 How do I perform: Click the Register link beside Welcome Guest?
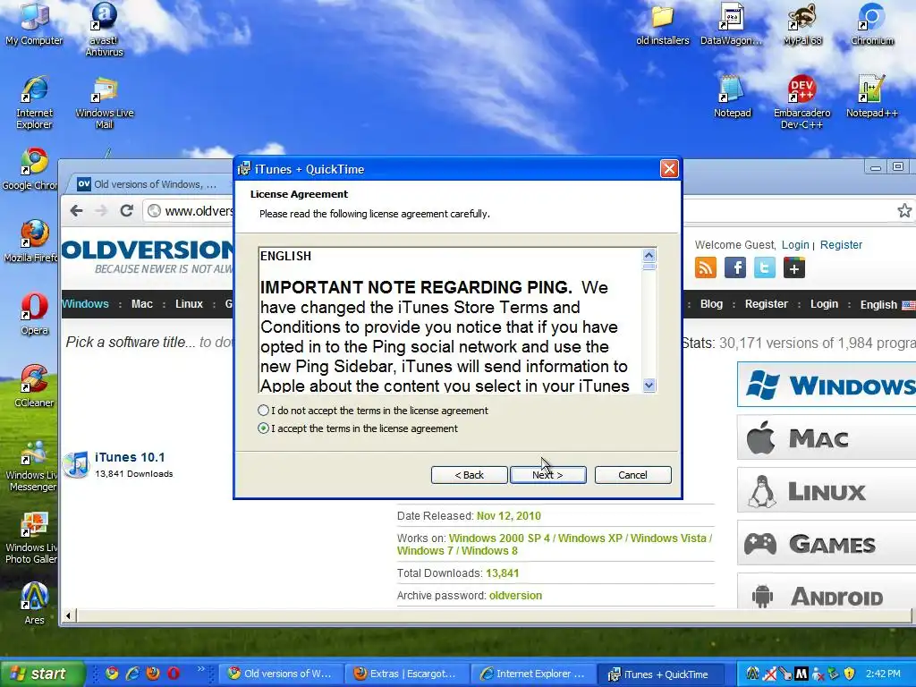pyautogui.click(x=841, y=245)
